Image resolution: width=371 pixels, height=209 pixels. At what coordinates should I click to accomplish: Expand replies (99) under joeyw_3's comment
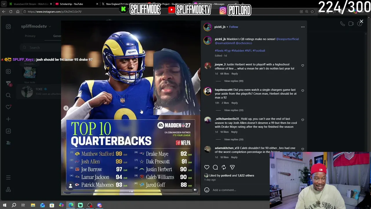(x=234, y=81)
